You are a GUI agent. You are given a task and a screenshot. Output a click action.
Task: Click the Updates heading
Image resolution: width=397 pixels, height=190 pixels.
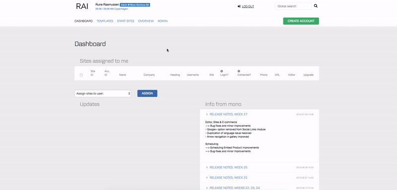coord(90,104)
